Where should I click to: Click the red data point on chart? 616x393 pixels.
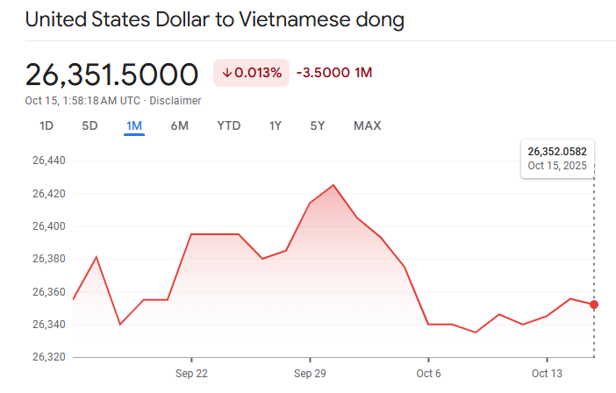[594, 304]
